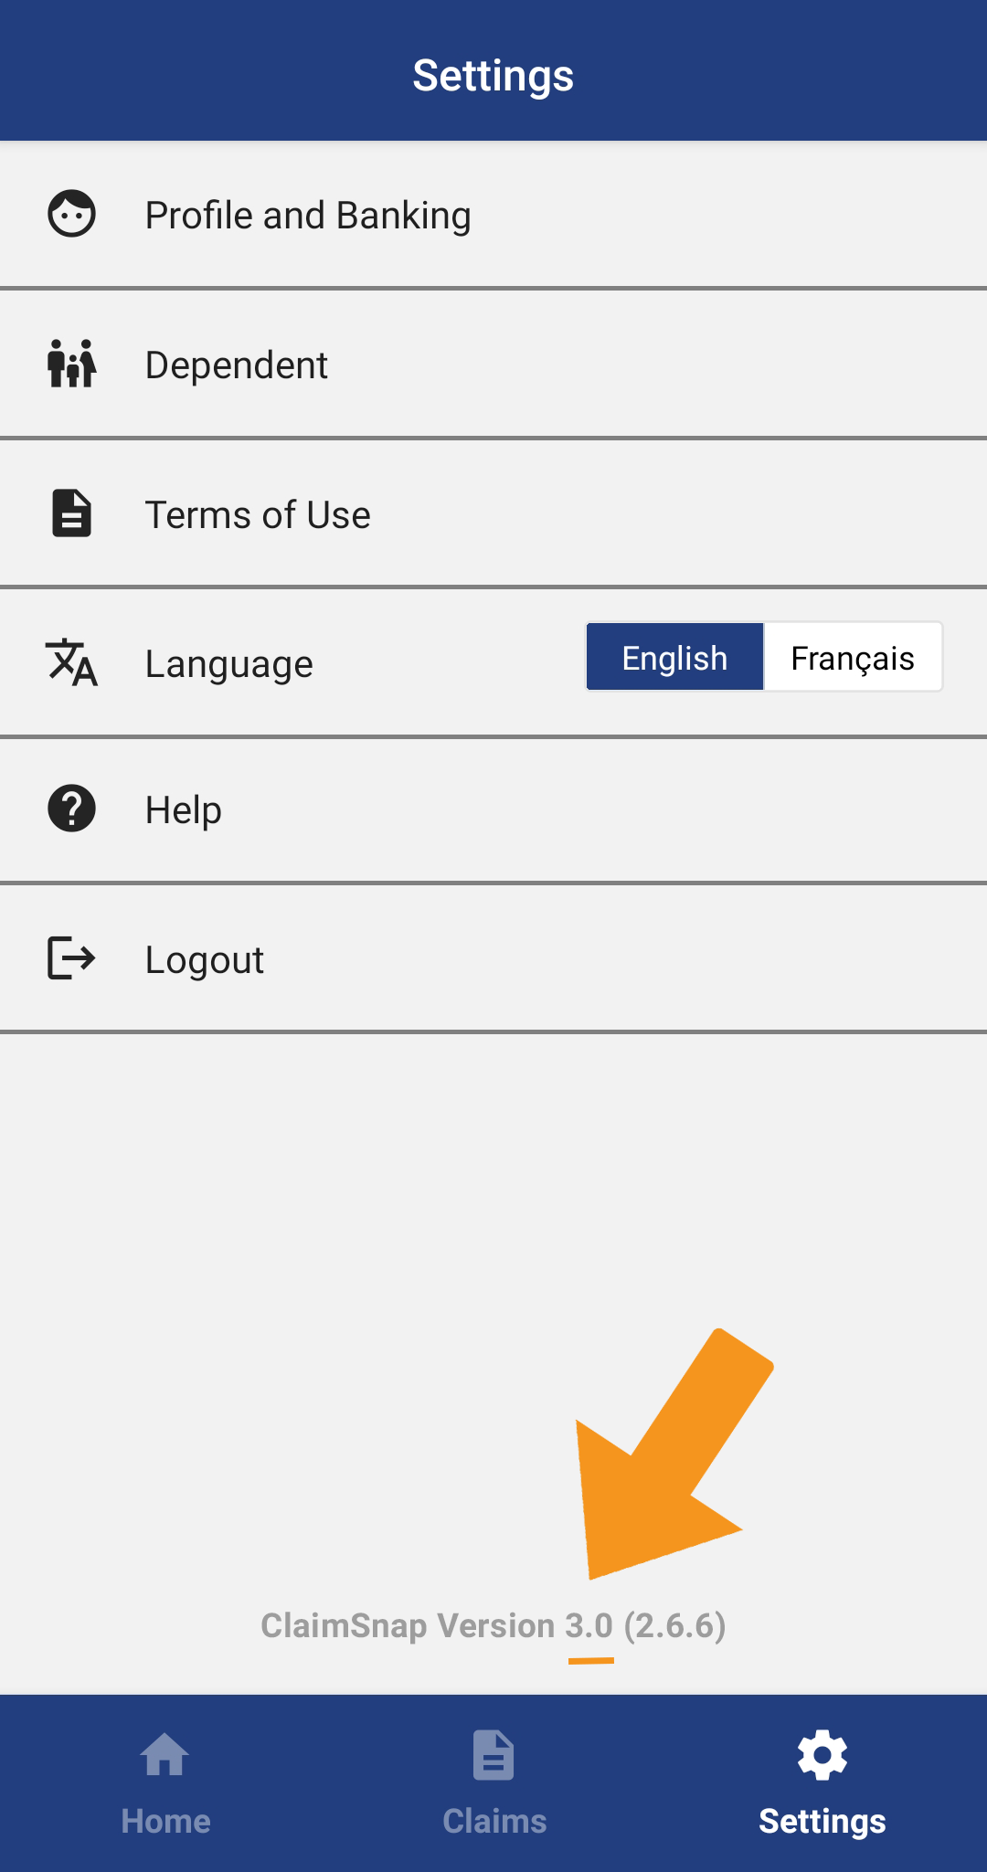987x1872 pixels.
Task: Switch to the Claims tab
Action: (494, 1821)
